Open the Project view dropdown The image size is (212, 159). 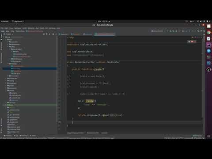[8, 34]
